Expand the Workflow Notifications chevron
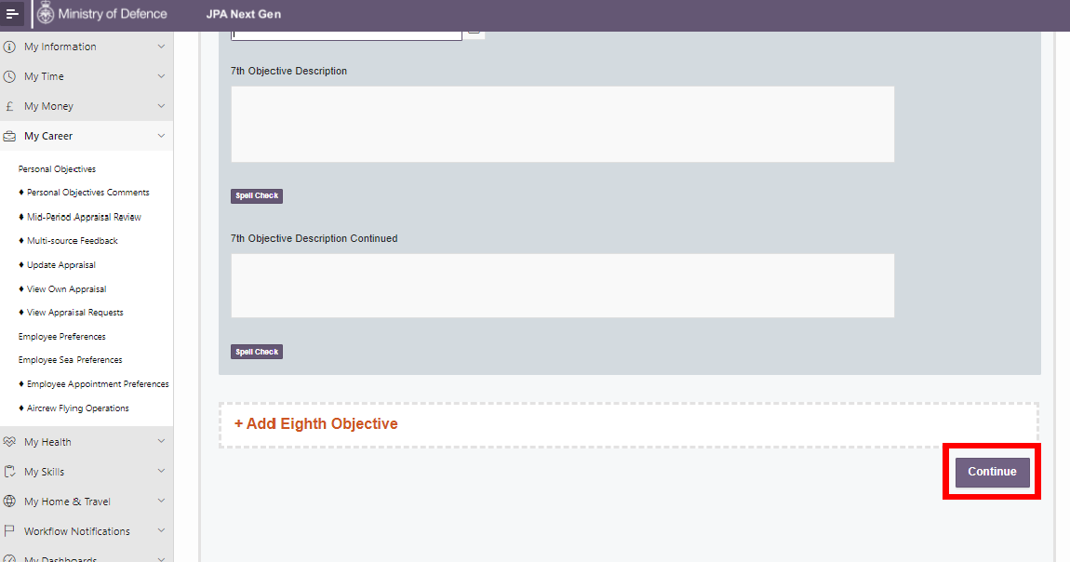1070x562 pixels. [x=161, y=531]
